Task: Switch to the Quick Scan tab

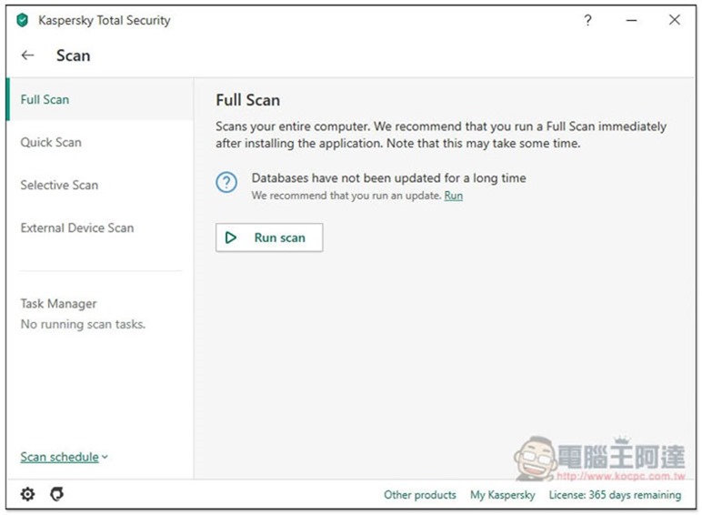Action: [51, 142]
